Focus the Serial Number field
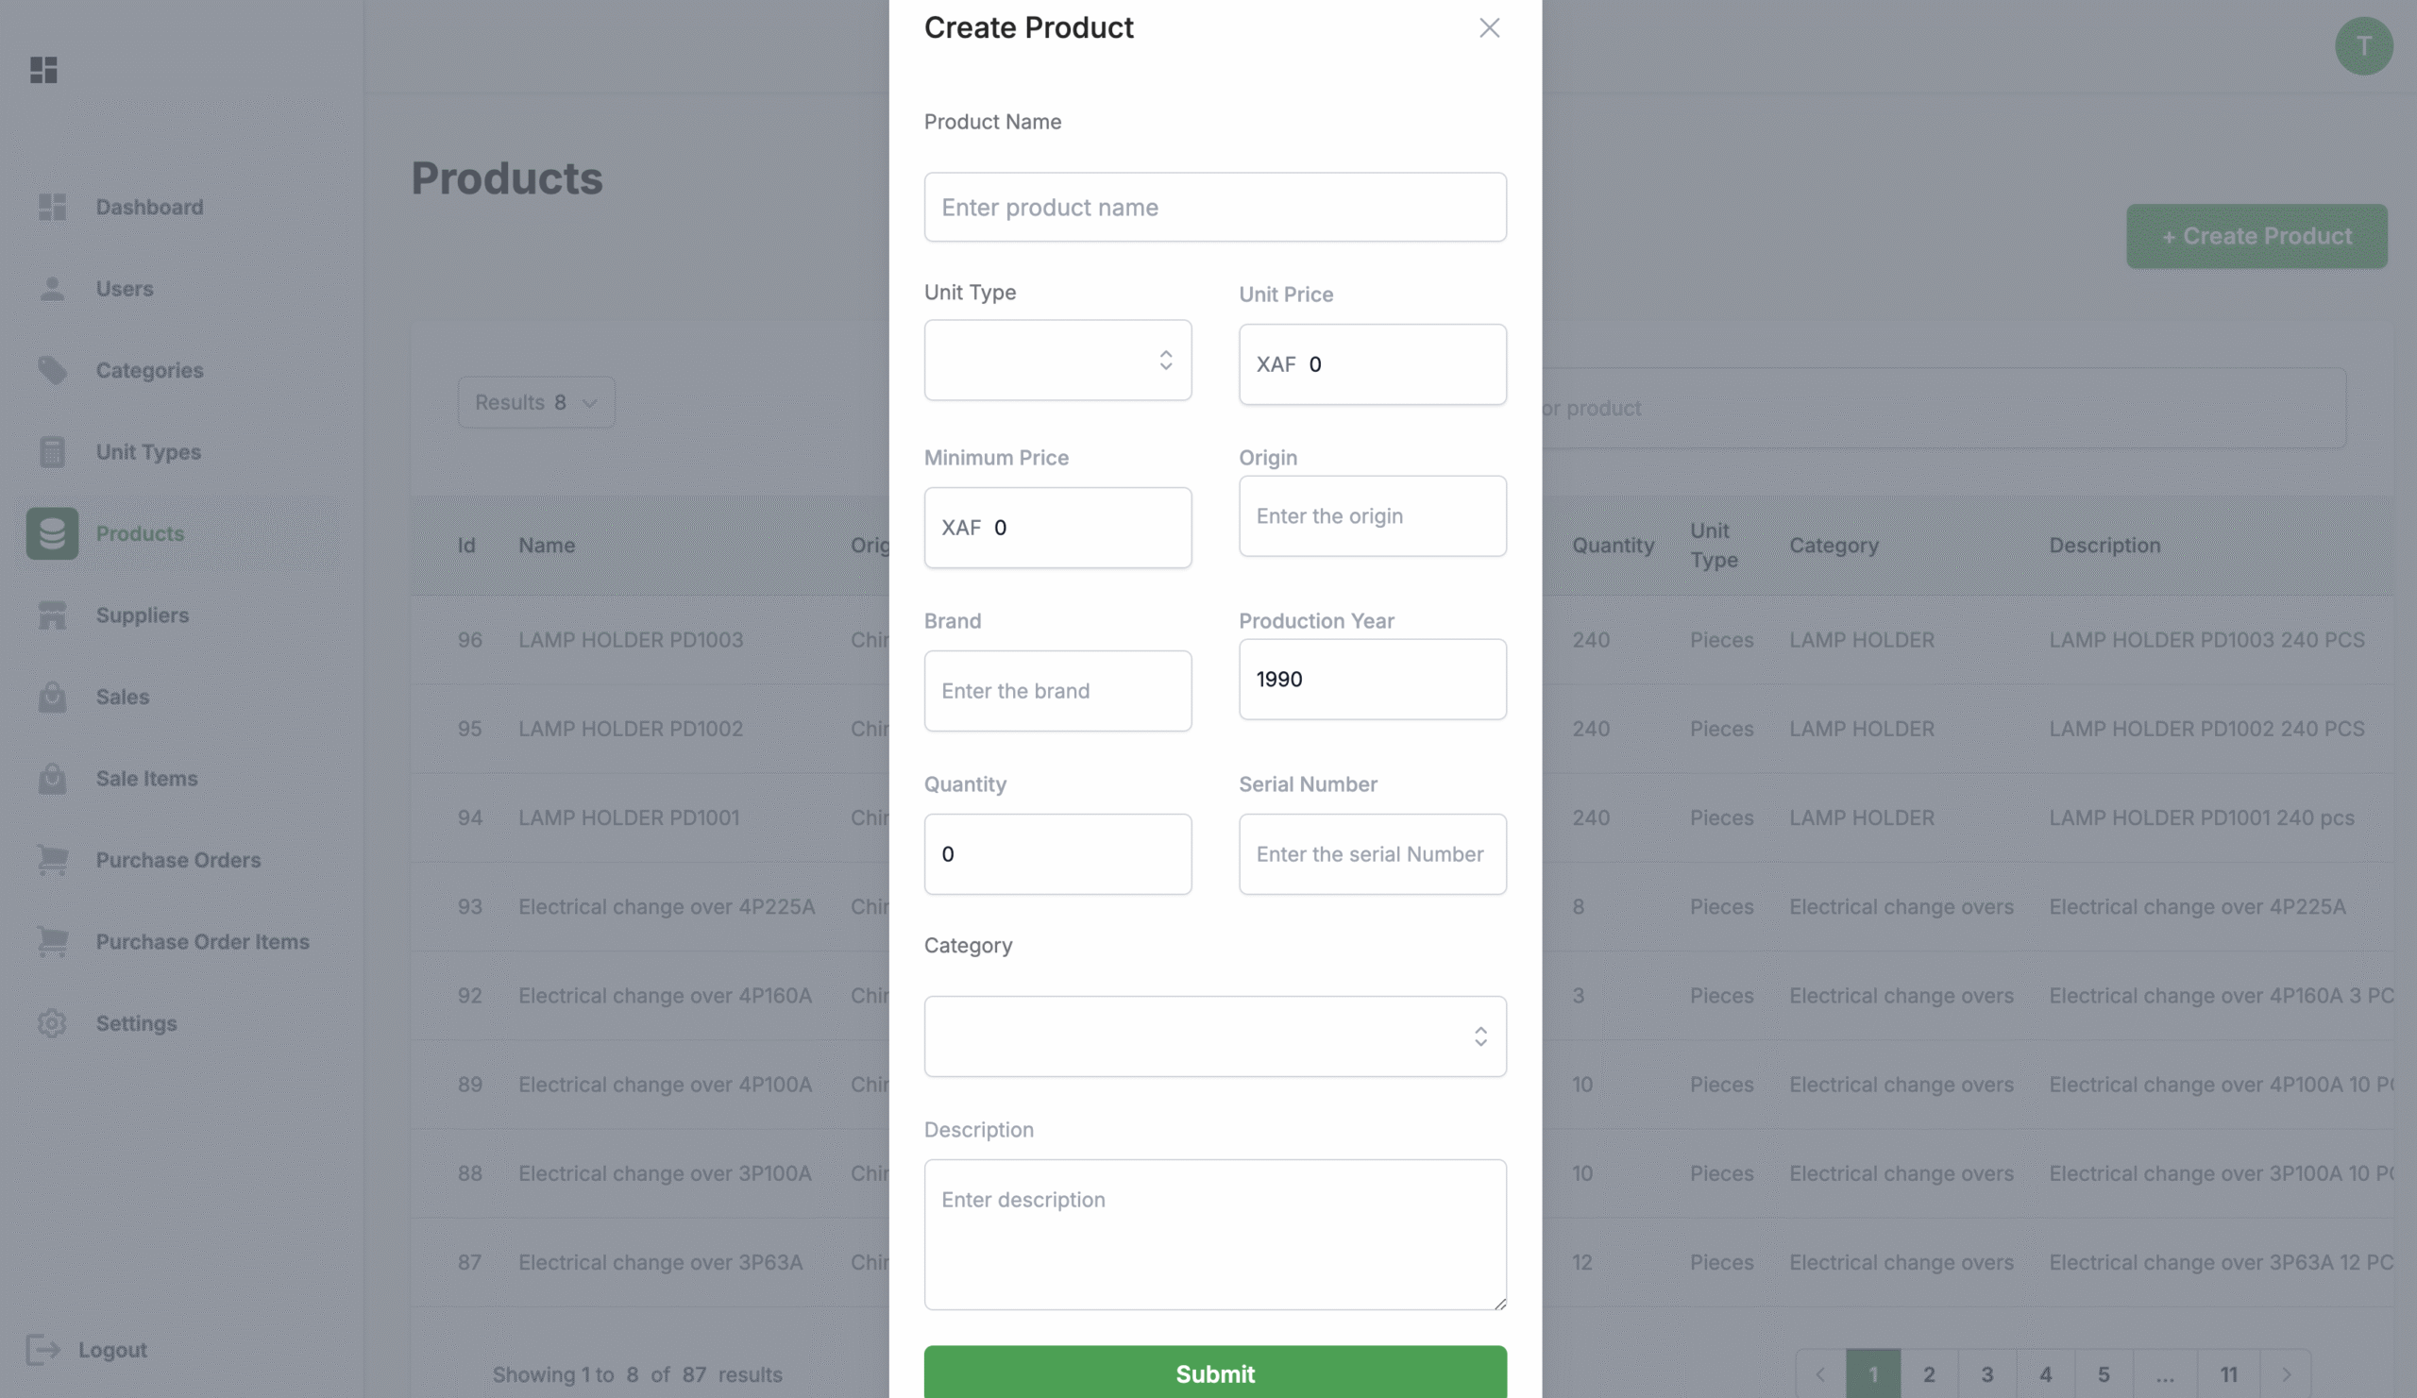The height and width of the screenshot is (1398, 2417). tap(1372, 854)
